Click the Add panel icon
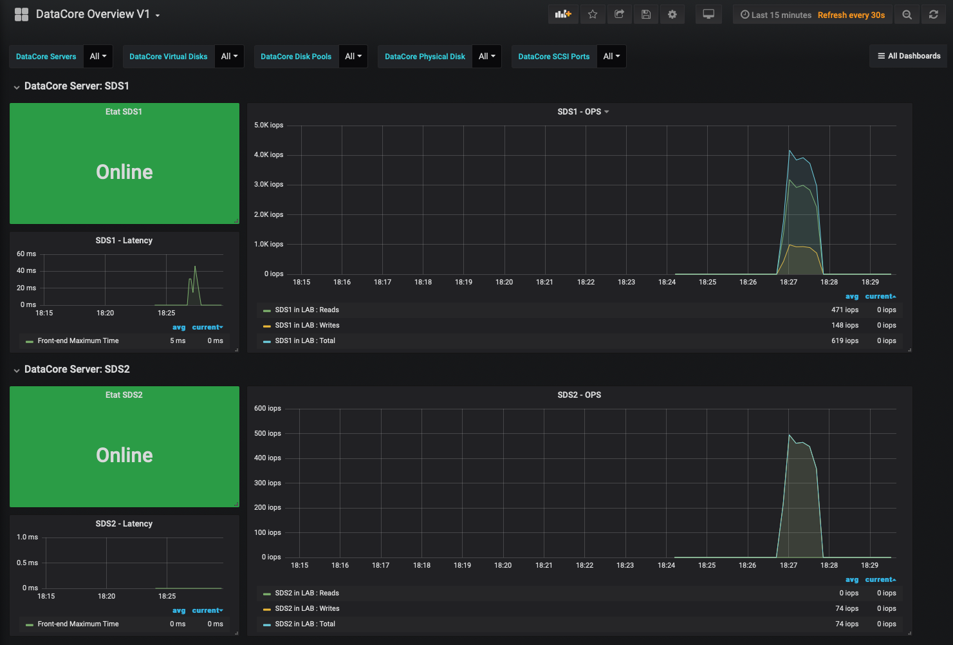The height and width of the screenshot is (645, 953). click(x=563, y=14)
